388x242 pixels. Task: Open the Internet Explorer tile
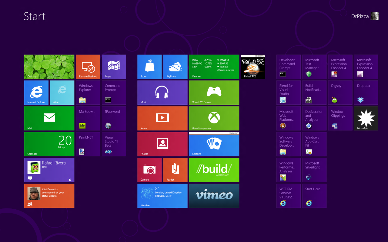coord(36,92)
